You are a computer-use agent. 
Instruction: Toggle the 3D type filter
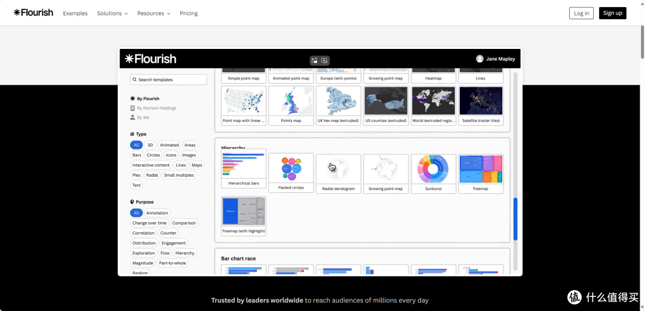pos(150,145)
